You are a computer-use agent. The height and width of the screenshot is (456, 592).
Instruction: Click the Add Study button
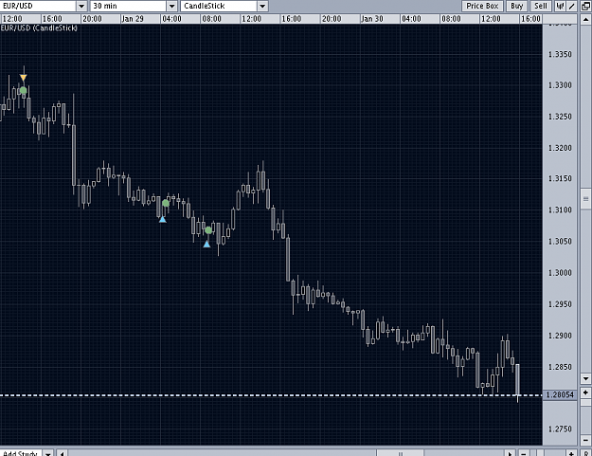click(x=21, y=453)
